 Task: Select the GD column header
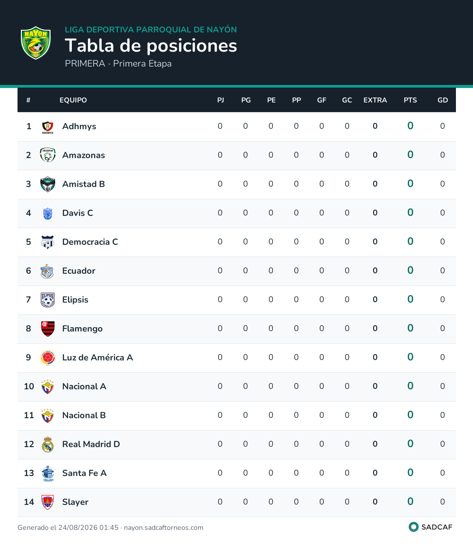click(x=443, y=100)
